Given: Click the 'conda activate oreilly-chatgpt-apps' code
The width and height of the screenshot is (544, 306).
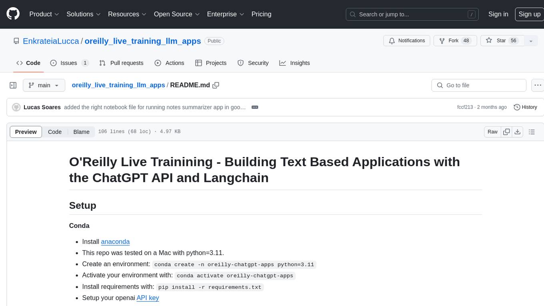Looking at the screenshot, I should pos(235,276).
